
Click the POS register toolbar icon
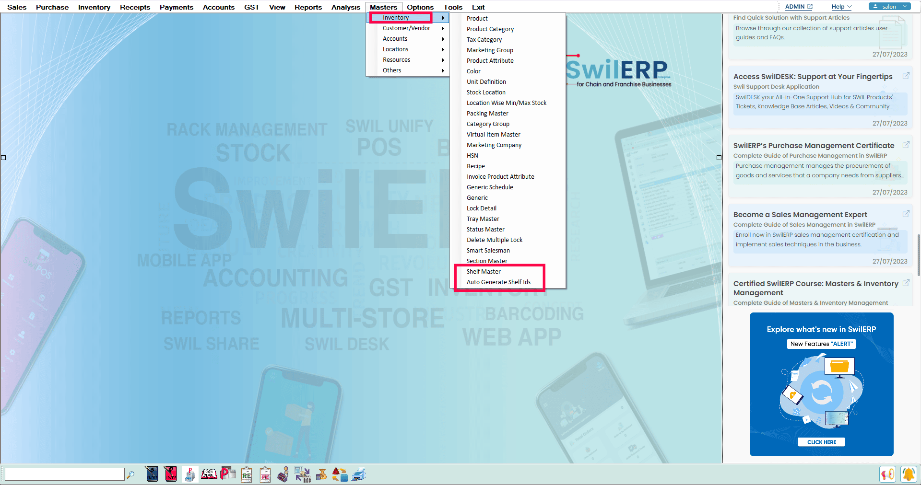coord(190,474)
